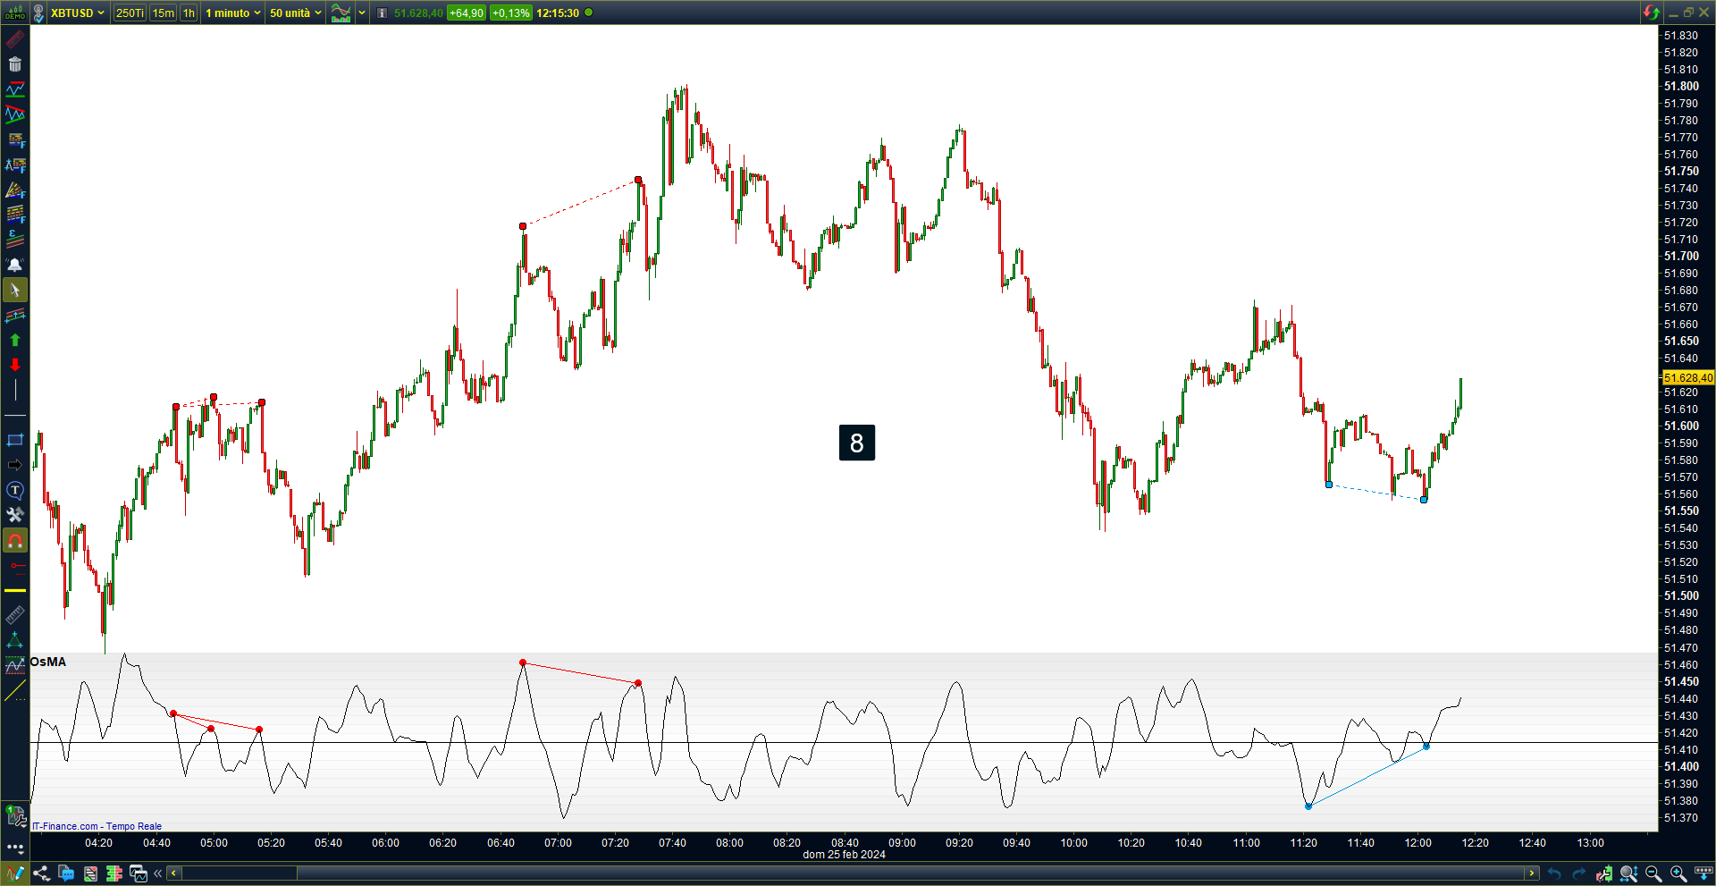Open the 50 unità dropdown

(x=296, y=13)
